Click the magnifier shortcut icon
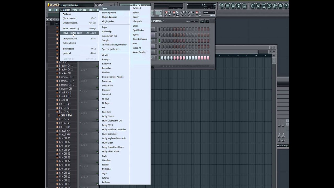 pyautogui.click(x=275, y=6)
